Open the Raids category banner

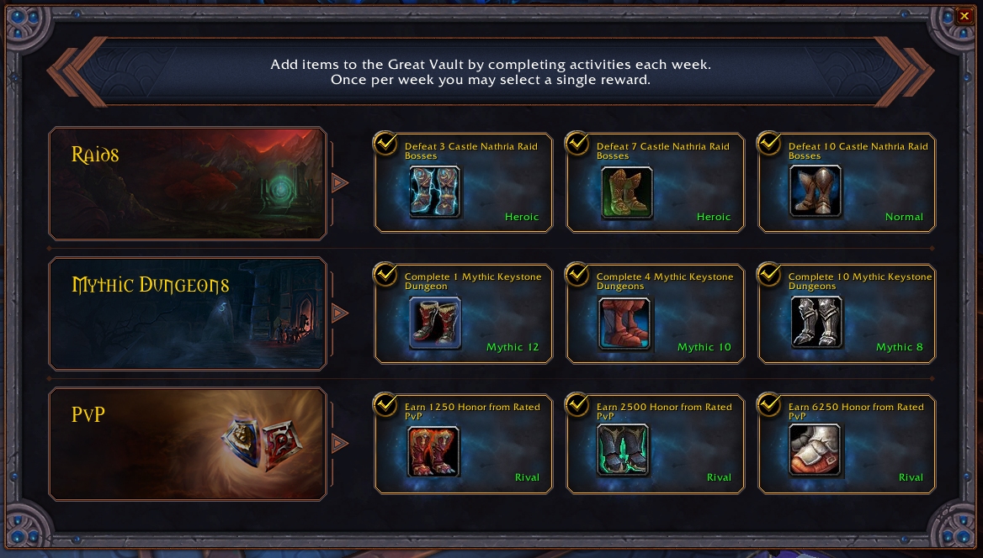click(x=188, y=183)
